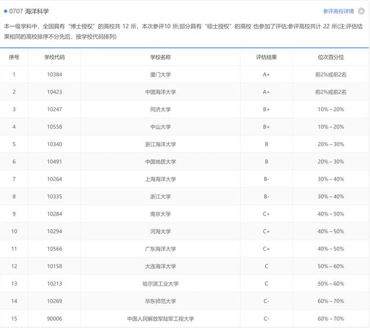Click school code 10384
370x328 pixels.
point(54,75)
